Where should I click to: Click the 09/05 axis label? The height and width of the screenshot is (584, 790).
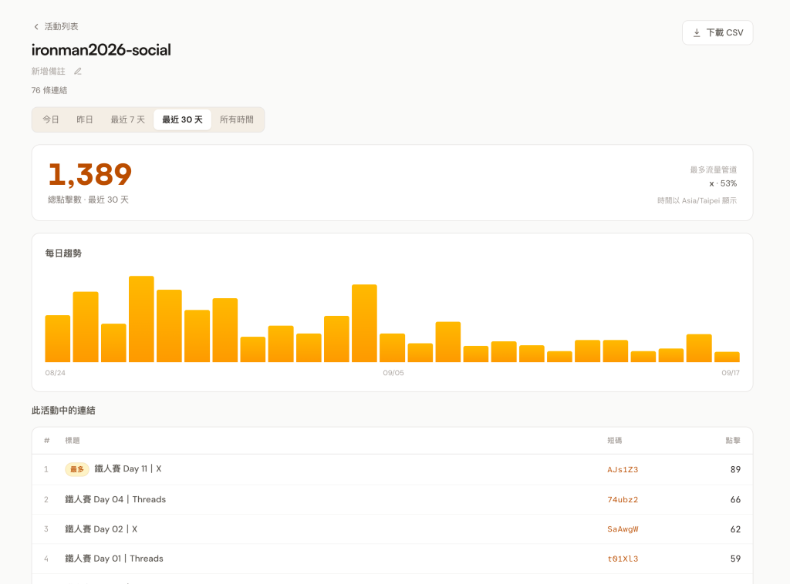click(393, 373)
